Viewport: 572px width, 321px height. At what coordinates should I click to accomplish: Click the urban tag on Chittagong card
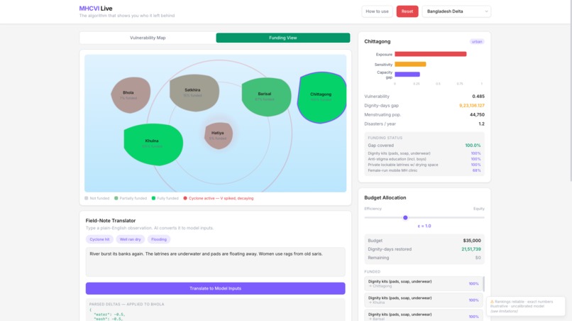(x=477, y=42)
